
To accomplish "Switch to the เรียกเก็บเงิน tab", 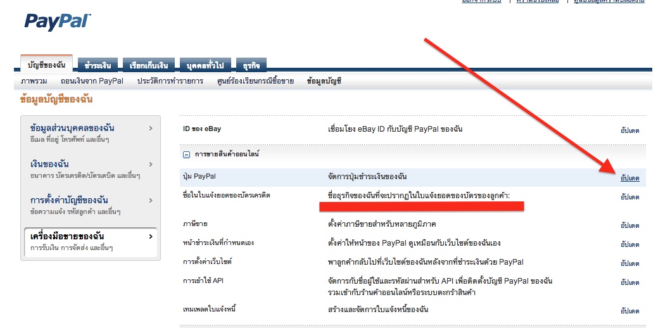I will click(149, 66).
